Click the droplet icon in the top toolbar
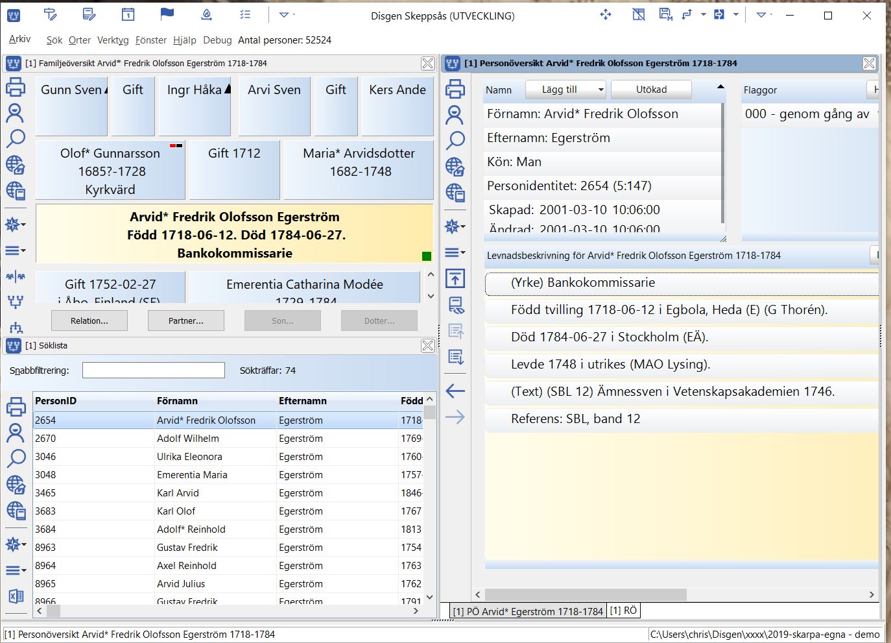The height and width of the screenshot is (643, 891). (206, 14)
